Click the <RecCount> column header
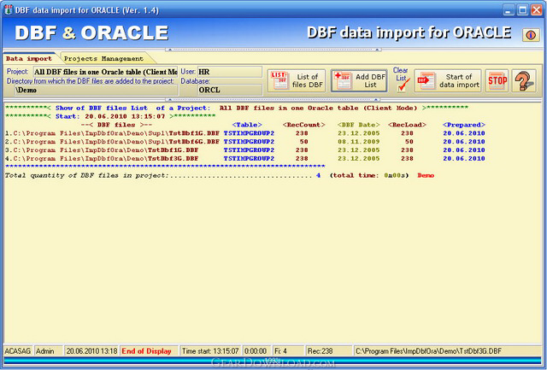547x370 pixels. tap(304, 125)
